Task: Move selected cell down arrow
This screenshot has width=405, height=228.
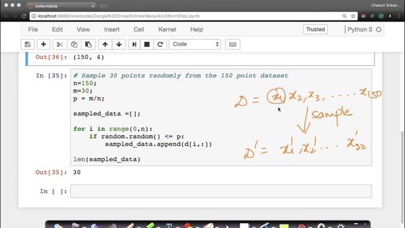Action: (119, 44)
